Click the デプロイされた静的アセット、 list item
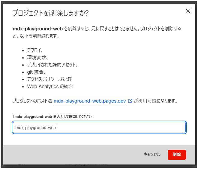The height and width of the screenshot is (169, 198). click(x=52, y=65)
